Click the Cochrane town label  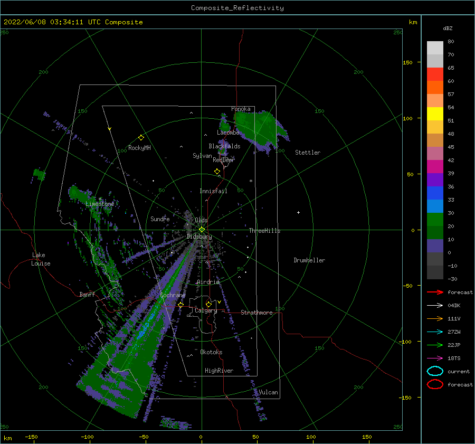(x=173, y=295)
